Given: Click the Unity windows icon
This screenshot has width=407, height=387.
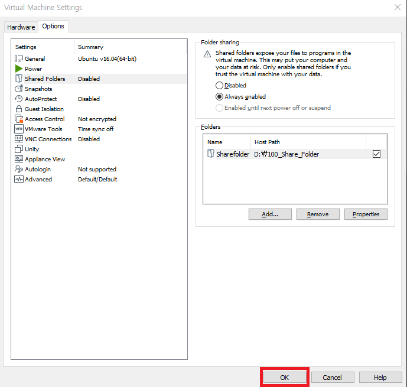Looking at the screenshot, I should coord(19,149).
